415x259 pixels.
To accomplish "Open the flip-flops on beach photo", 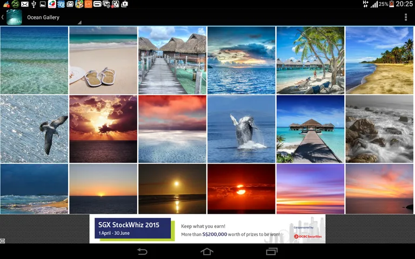I will [103, 60].
